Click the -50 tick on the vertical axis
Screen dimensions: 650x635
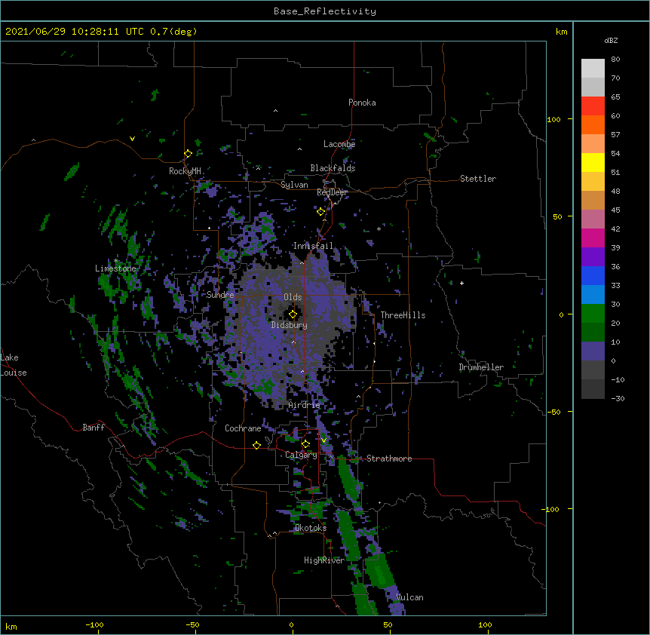(x=553, y=412)
